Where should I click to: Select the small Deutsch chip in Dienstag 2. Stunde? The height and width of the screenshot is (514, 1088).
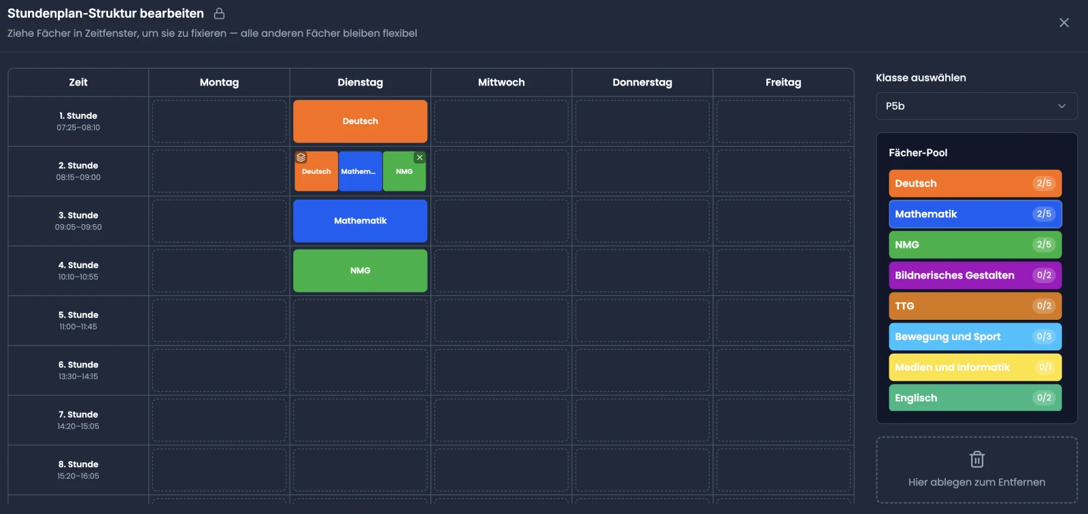pos(316,171)
